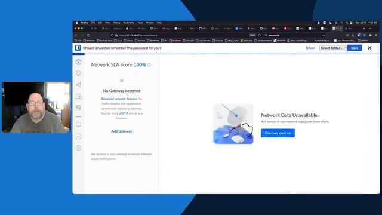The image size is (382, 215).
Task: Open the devices sidebar icon
Action: point(78,97)
